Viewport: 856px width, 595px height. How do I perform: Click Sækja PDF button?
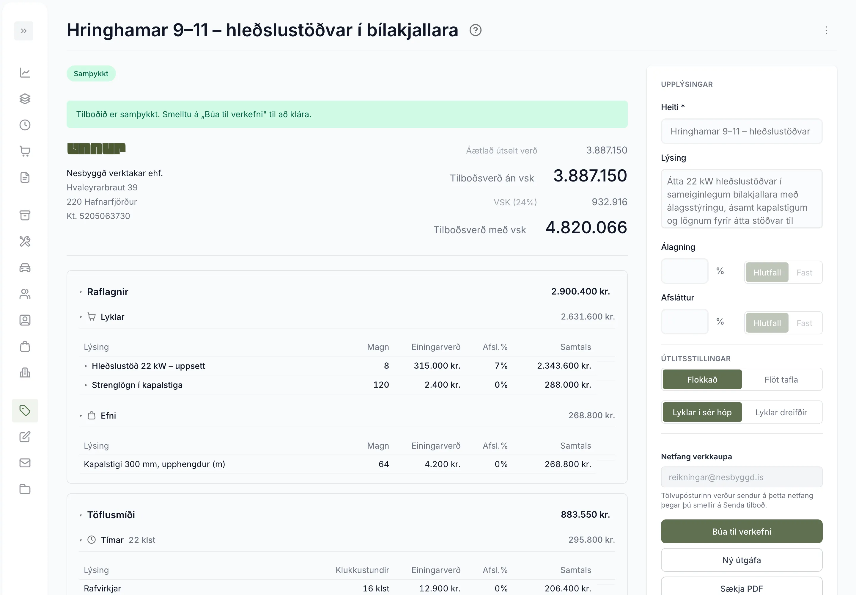point(741,588)
